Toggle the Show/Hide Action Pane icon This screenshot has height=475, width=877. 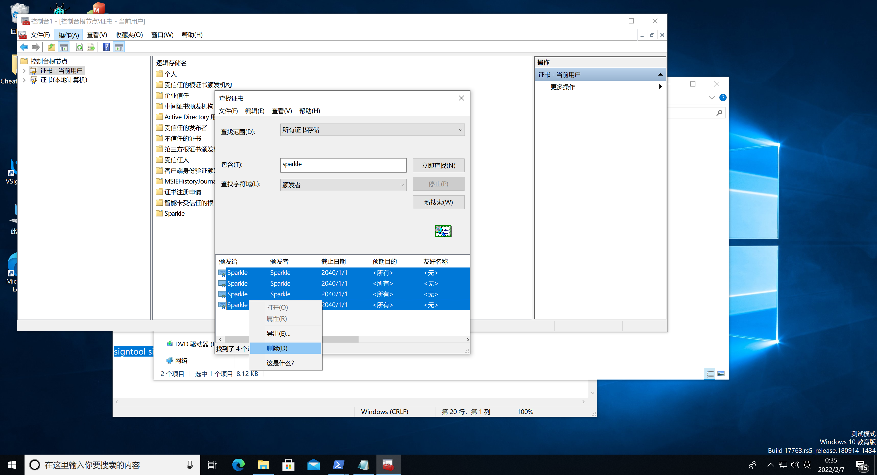(x=119, y=47)
